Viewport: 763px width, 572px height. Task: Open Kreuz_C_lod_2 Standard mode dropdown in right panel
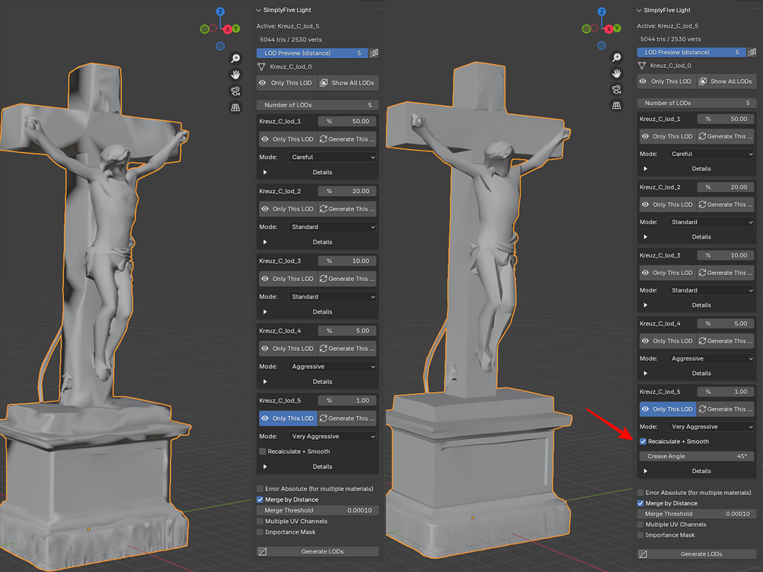(711, 222)
